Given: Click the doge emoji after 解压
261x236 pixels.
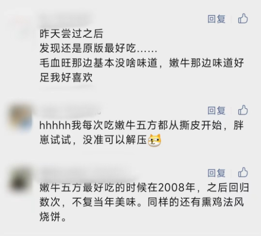Looking at the screenshot, I should tap(155, 140).
